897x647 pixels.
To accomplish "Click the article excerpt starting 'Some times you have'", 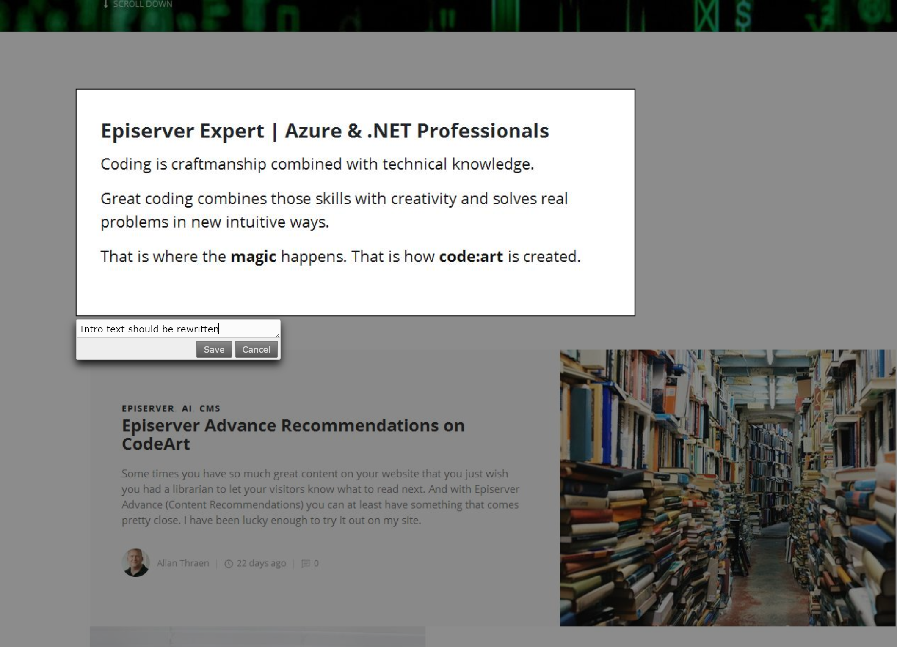I will (x=320, y=497).
